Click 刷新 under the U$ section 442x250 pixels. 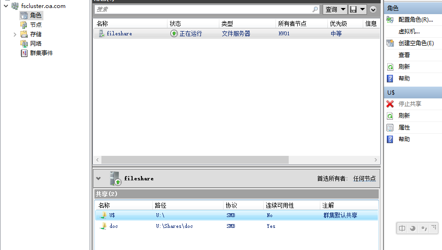(x=404, y=115)
